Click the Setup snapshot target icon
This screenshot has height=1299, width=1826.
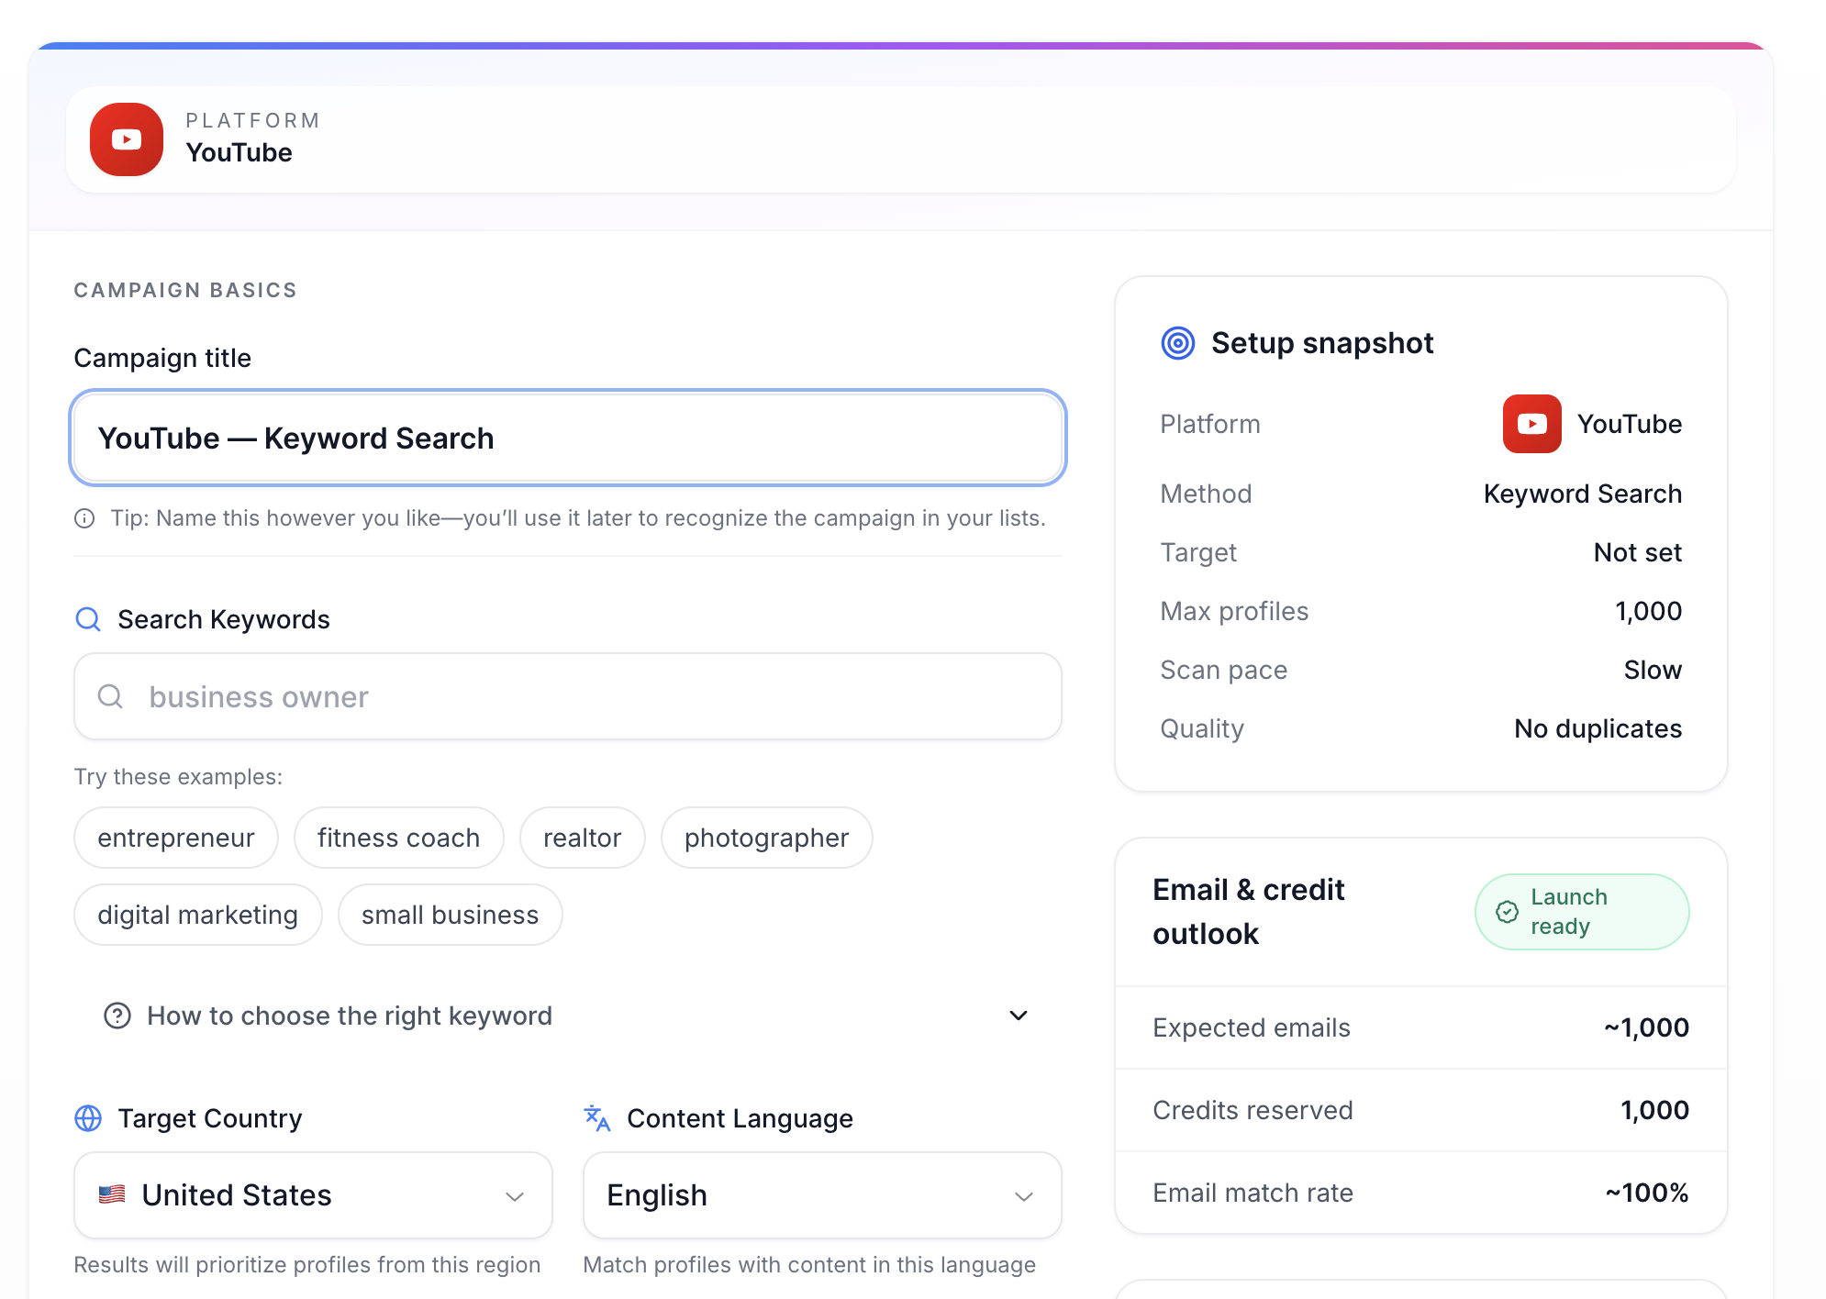point(1177,343)
